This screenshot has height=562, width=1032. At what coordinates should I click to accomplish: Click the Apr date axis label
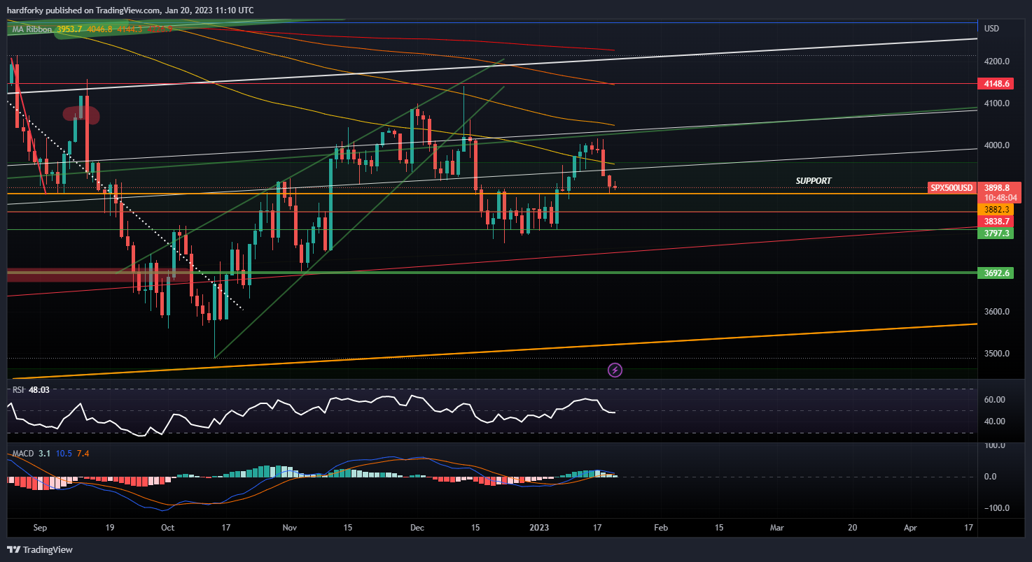910,528
